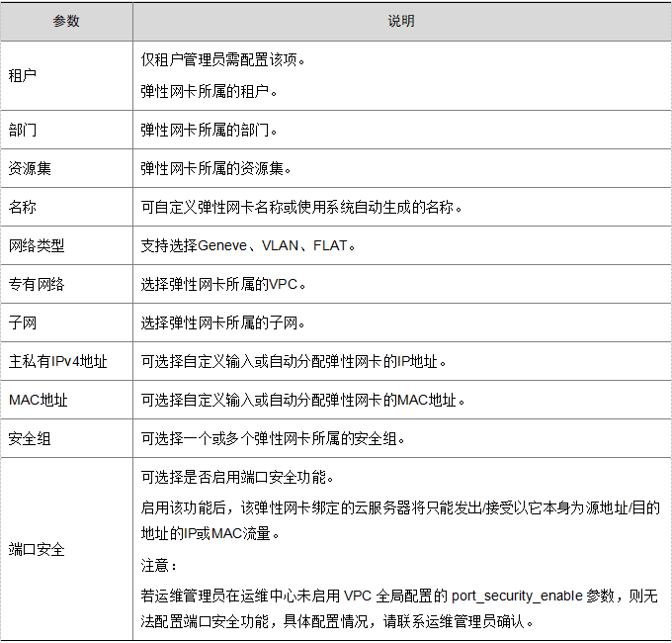This screenshot has width=672, height=643.
Task: Click the description 弹性网卡所属的部门
Action: click(x=210, y=130)
